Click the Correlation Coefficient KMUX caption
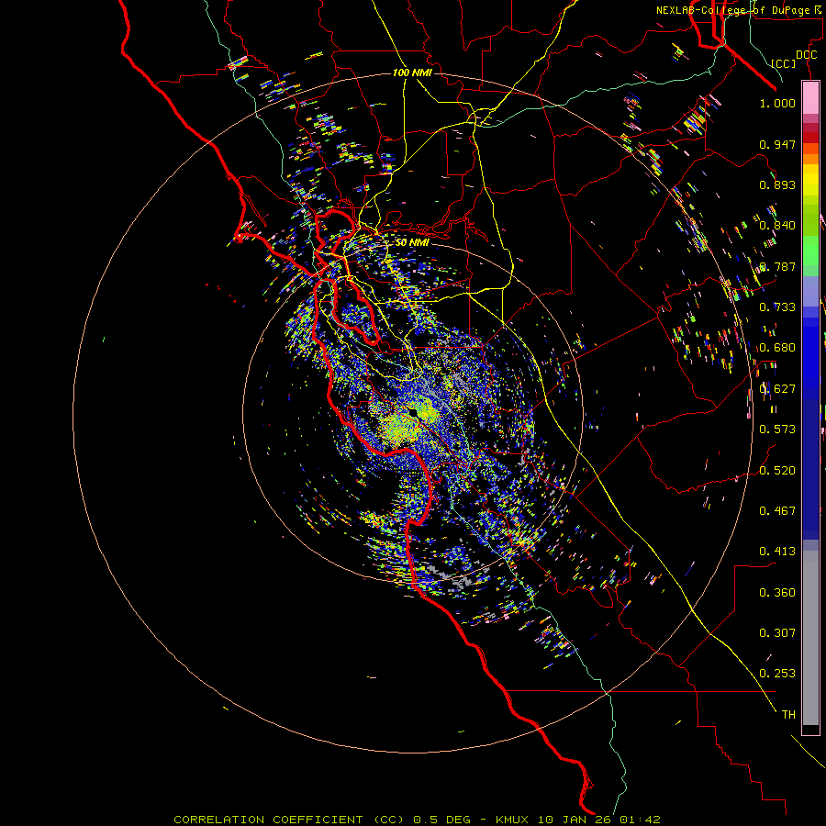Screen dimensions: 826x826 [x=417, y=820]
